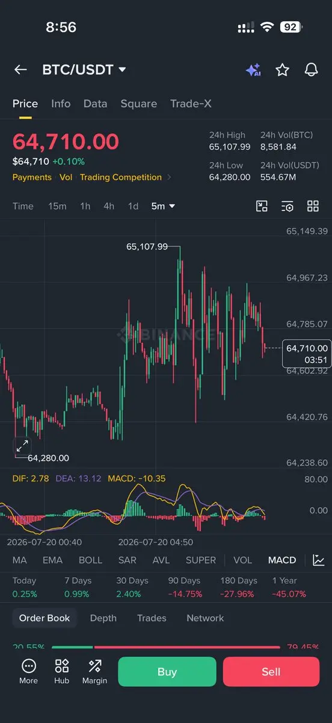The image size is (332, 723).
Task: Switch to the Price tab
Action: coord(25,104)
